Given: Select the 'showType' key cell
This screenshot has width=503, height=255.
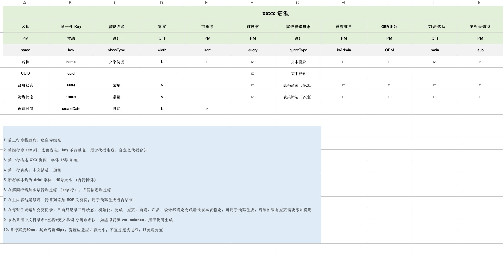Looking at the screenshot, I should (x=117, y=50).
